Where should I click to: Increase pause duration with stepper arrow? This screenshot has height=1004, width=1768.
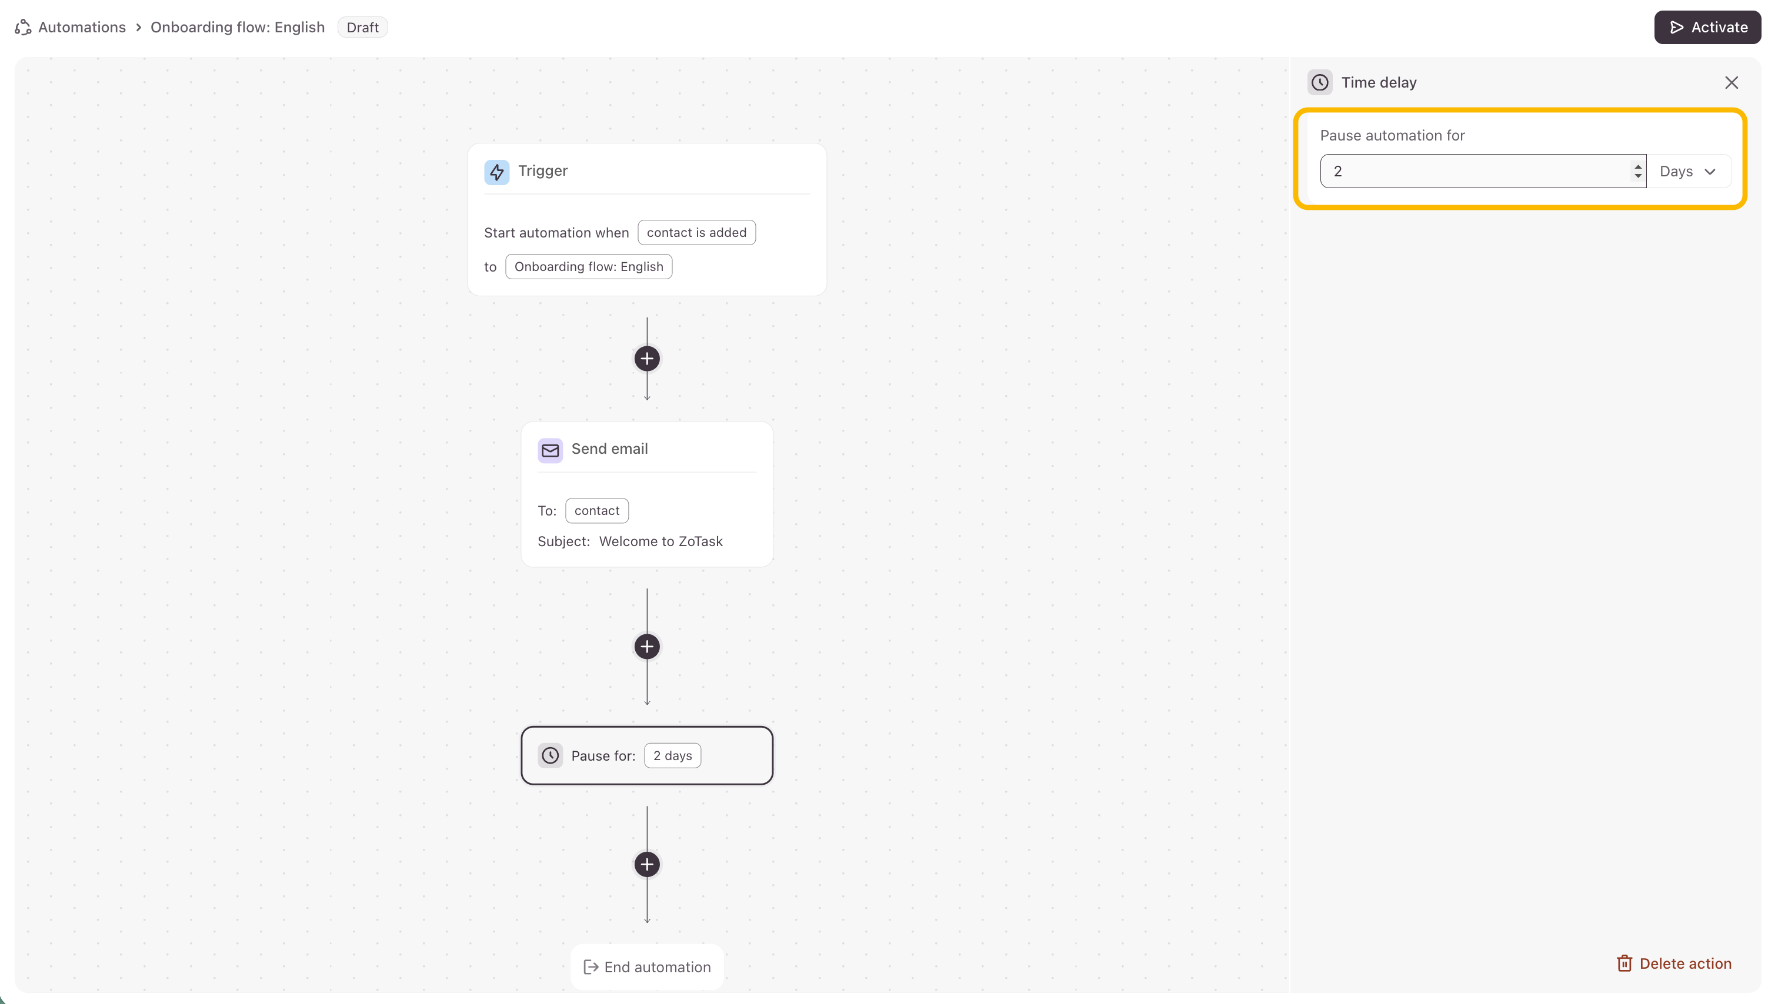(x=1637, y=166)
